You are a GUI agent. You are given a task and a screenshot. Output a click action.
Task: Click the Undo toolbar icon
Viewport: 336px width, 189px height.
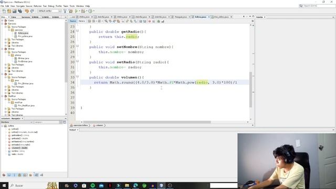pos(27,11)
